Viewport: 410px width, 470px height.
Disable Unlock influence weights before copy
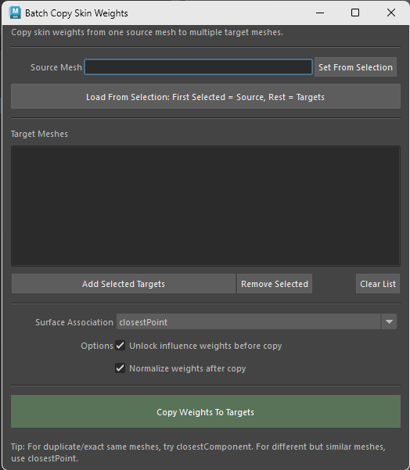(x=120, y=346)
